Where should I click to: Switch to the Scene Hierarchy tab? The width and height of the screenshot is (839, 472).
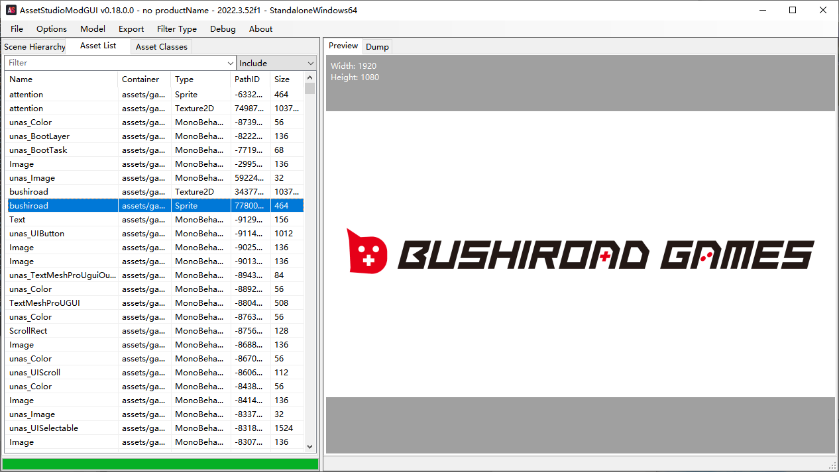(x=34, y=46)
